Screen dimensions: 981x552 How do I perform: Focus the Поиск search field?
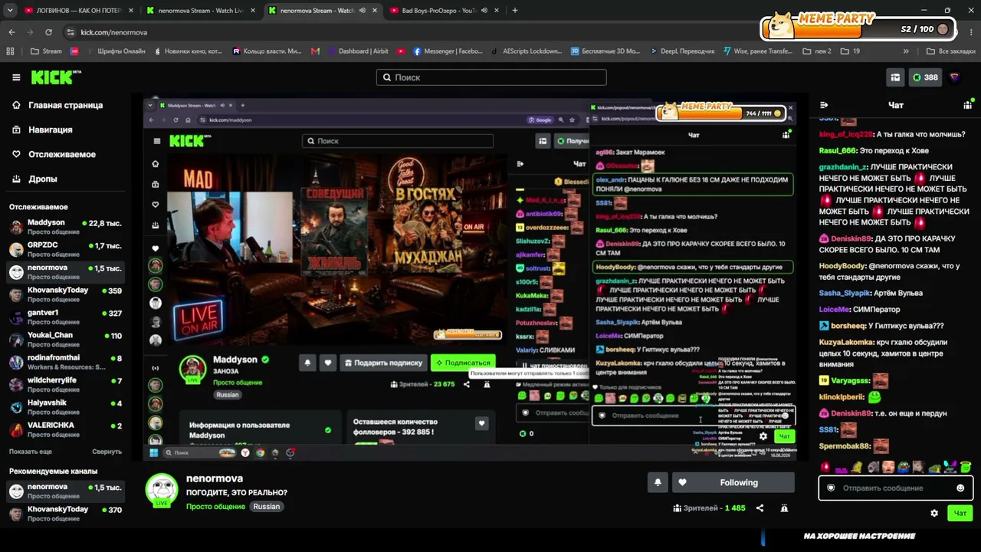point(491,77)
